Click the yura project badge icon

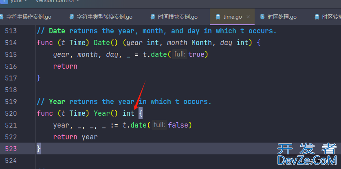click(4, 1)
